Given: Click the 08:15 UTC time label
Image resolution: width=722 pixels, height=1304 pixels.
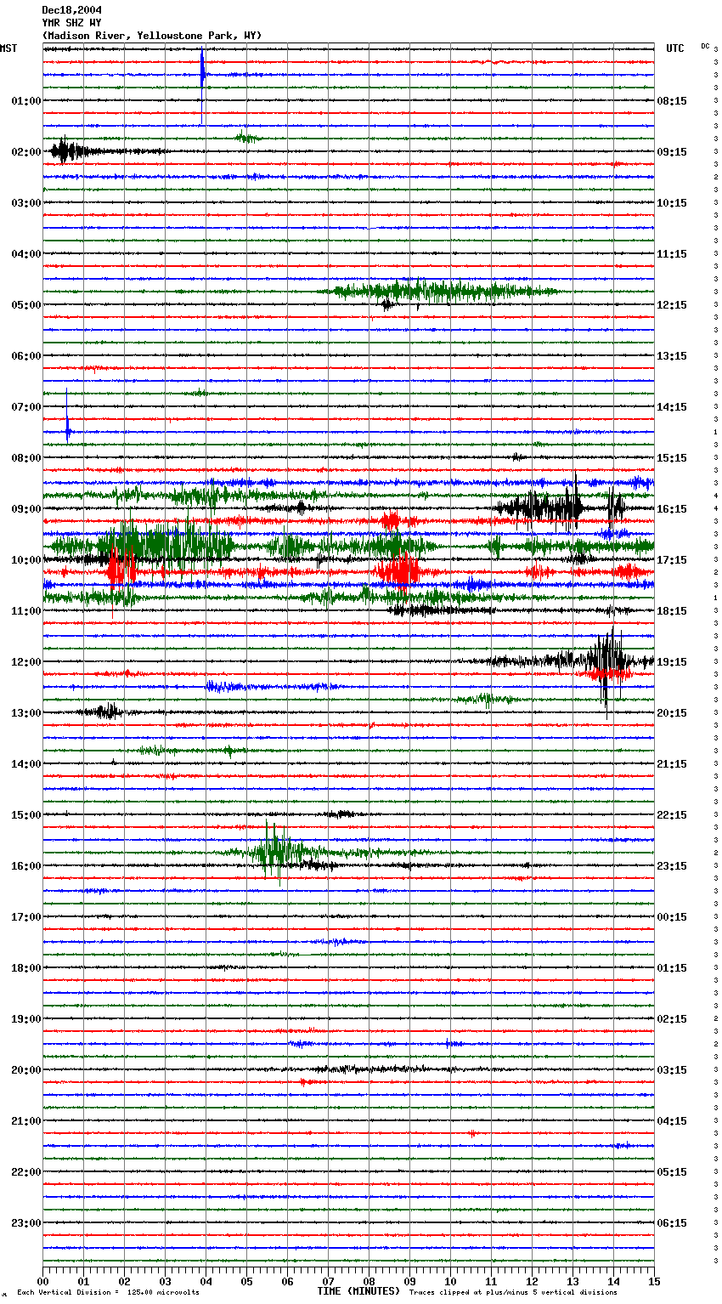Looking at the screenshot, I should [672, 101].
